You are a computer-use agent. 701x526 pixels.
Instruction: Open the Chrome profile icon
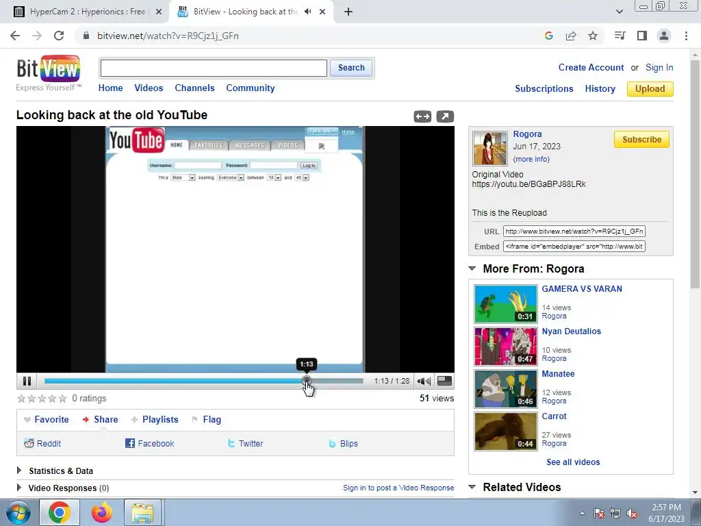click(x=664, y=36)
